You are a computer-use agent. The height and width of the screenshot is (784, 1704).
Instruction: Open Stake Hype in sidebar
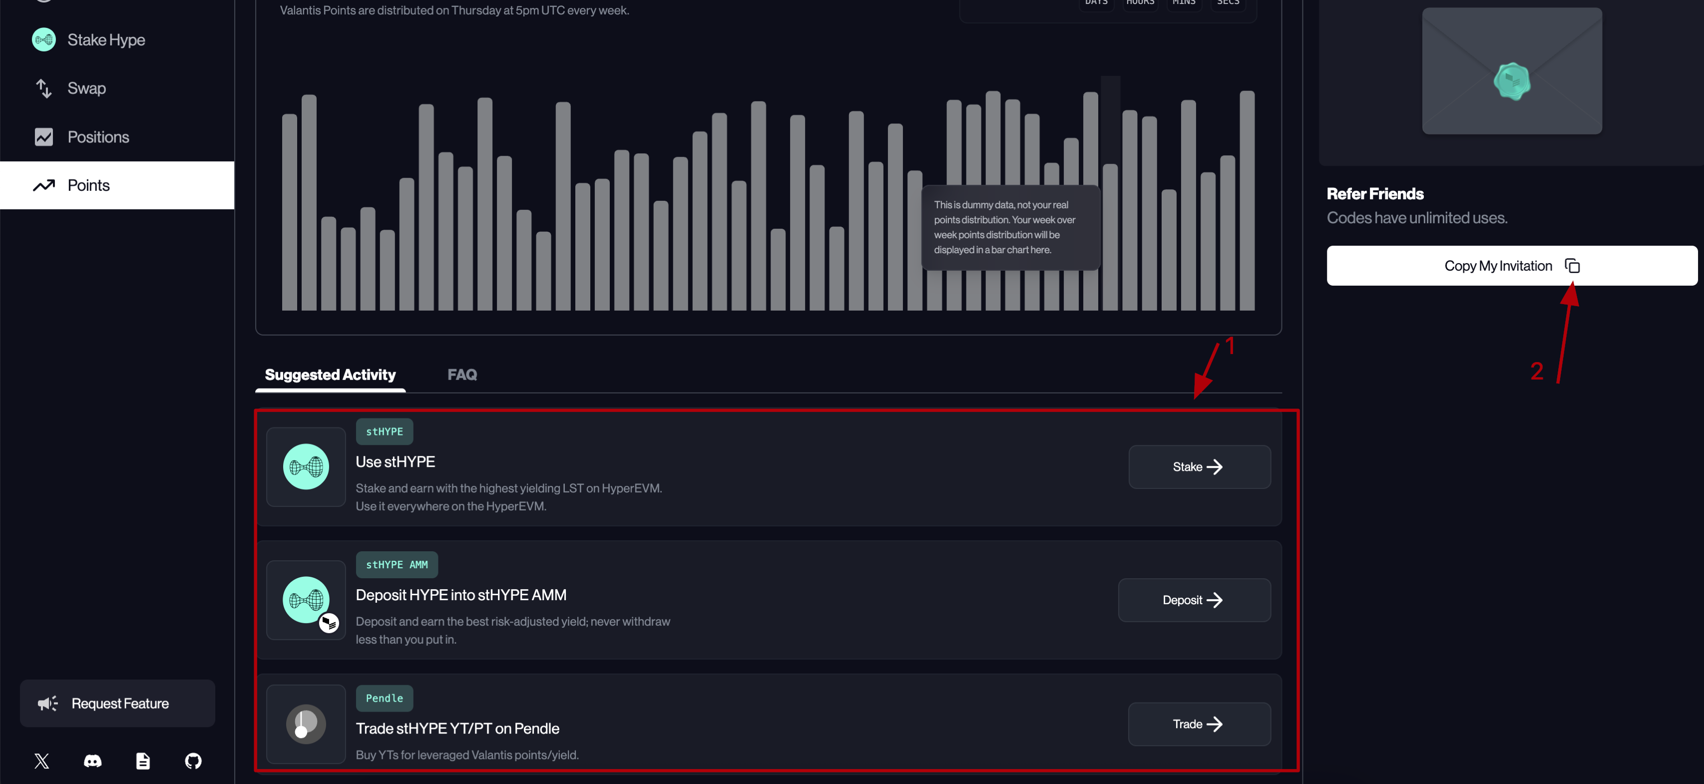click(x=106, y=39)
